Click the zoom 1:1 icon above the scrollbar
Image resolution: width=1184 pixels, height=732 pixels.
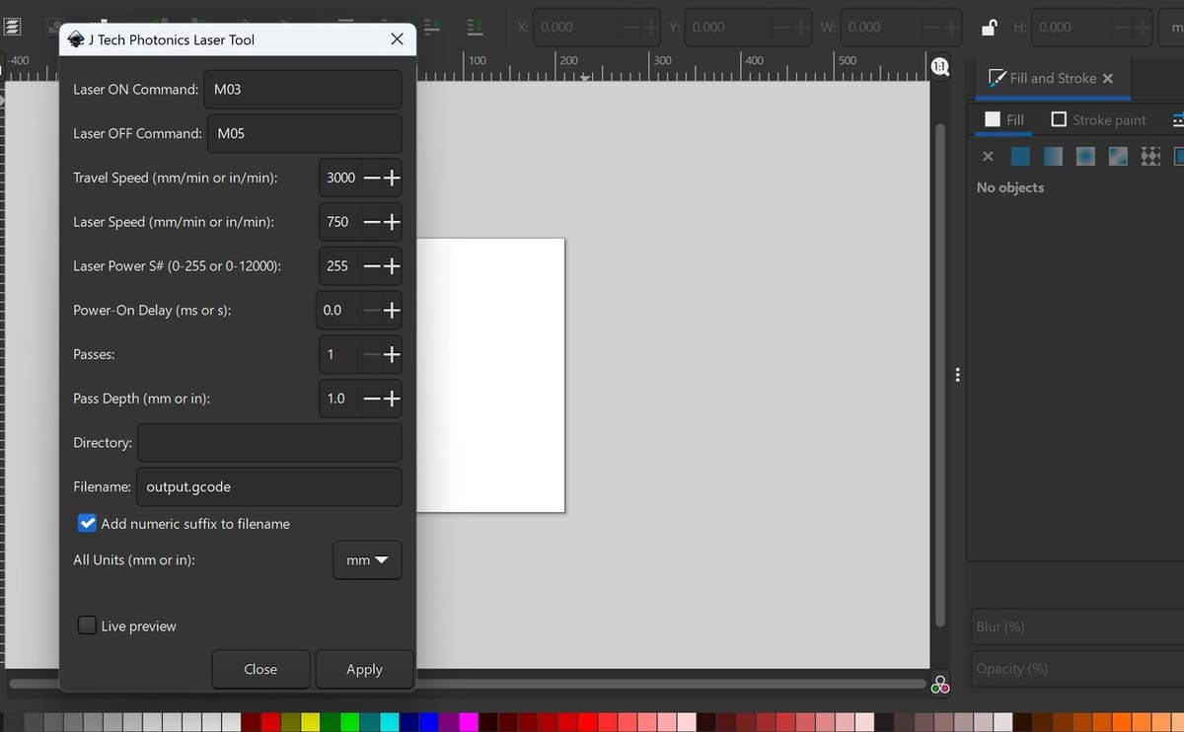[x=940, y=67]
